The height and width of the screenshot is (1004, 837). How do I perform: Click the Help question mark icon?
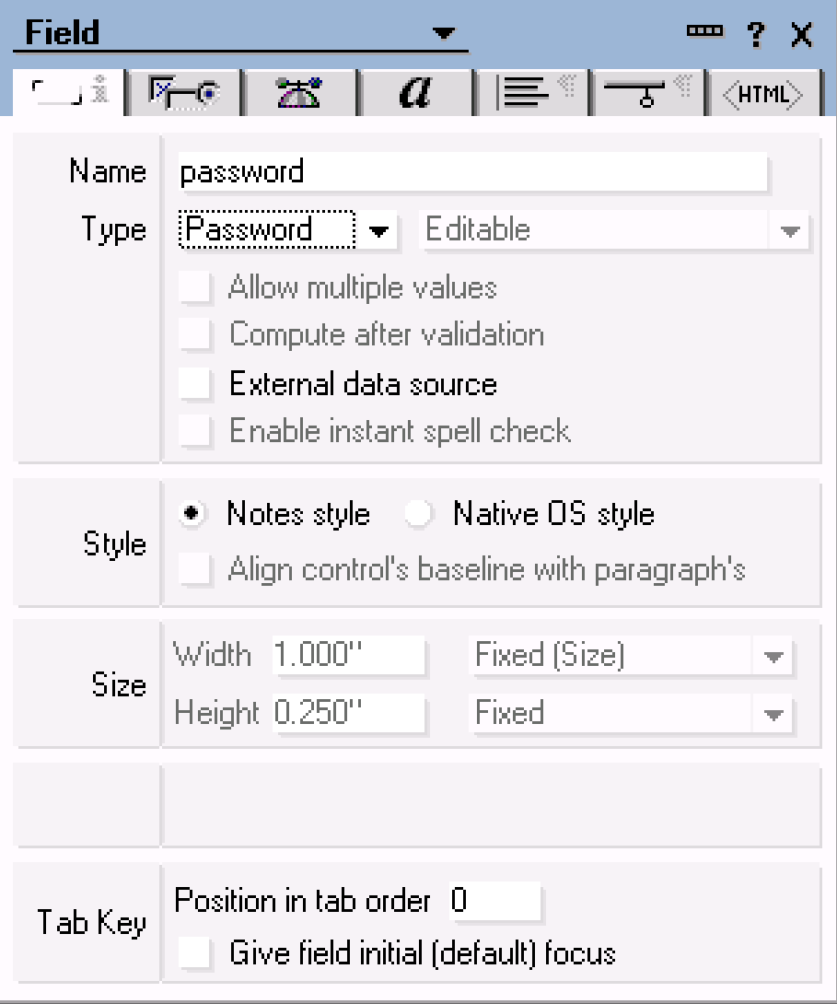coord(755,33)
